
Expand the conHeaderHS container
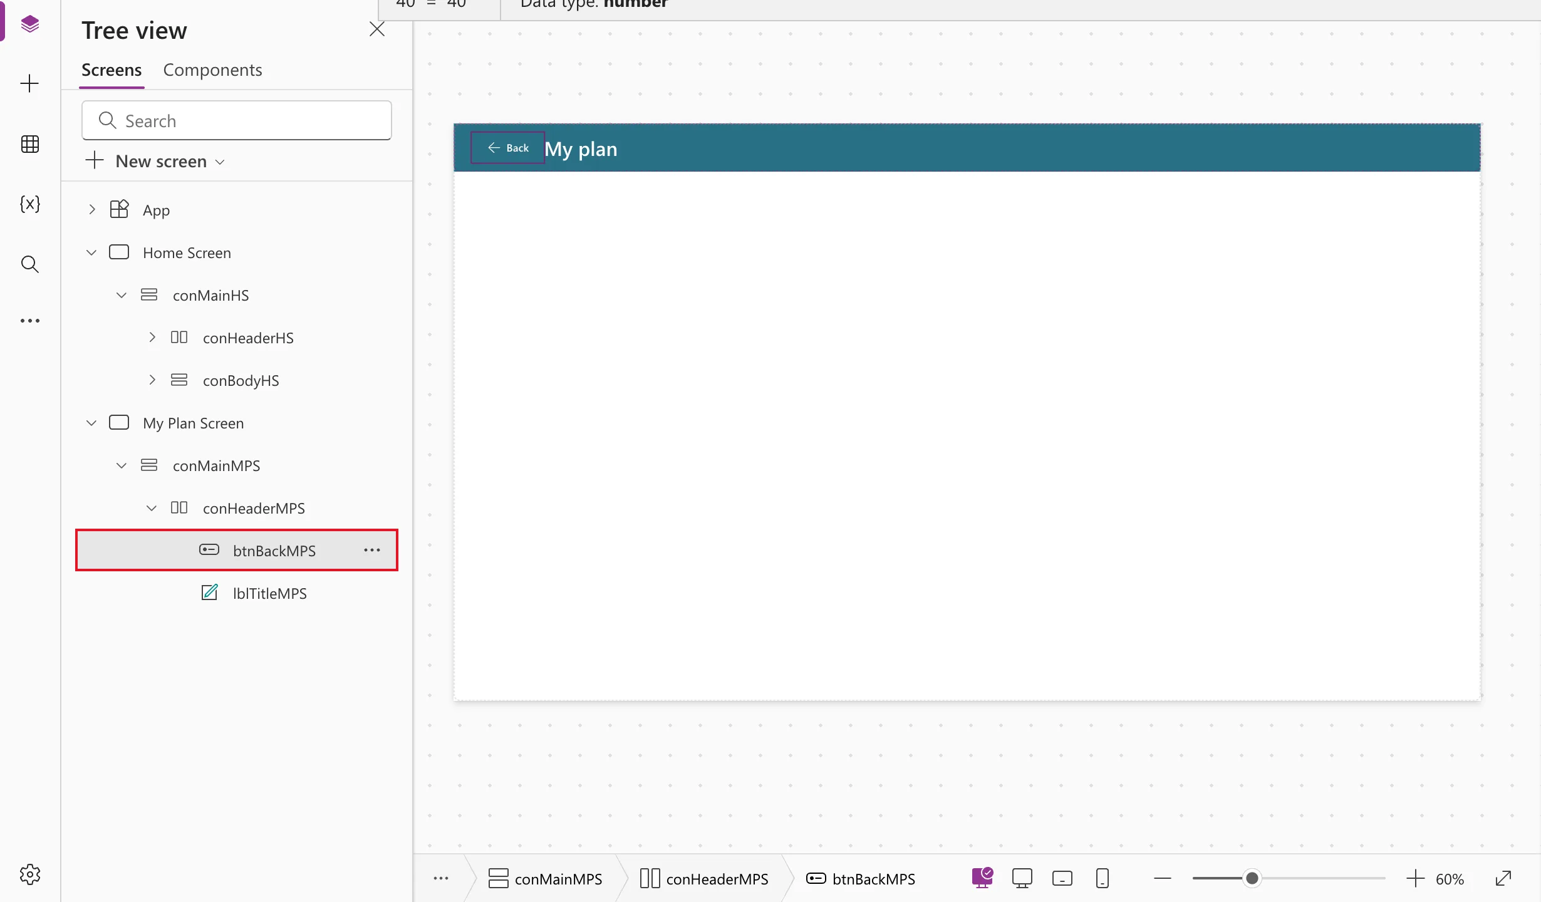tap(152, 338)
